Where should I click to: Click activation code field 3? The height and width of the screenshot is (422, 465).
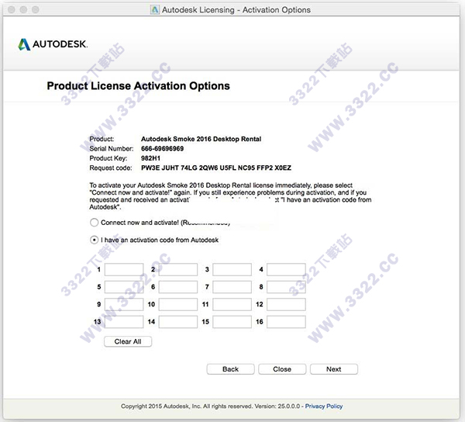(232, 269)
